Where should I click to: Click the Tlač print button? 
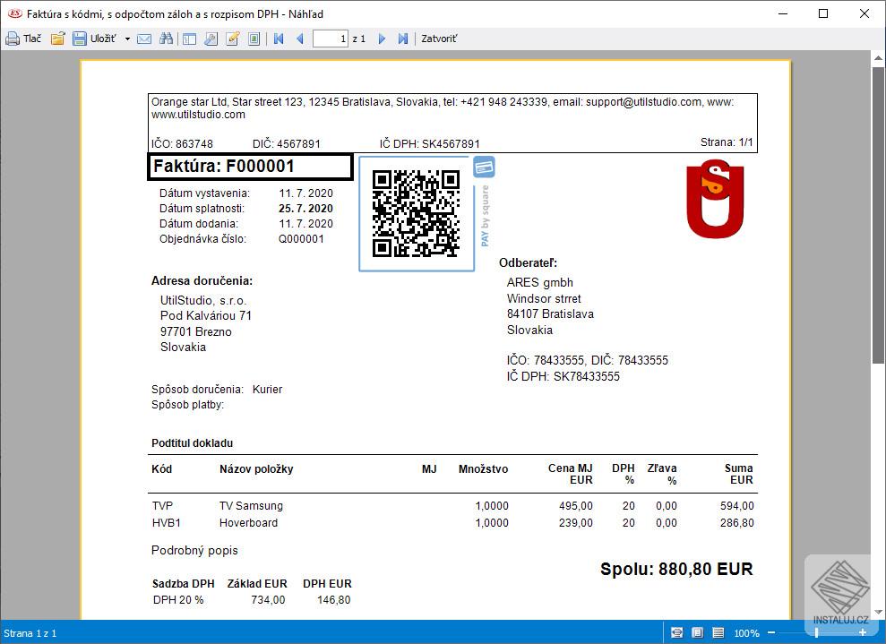(23, 39)
